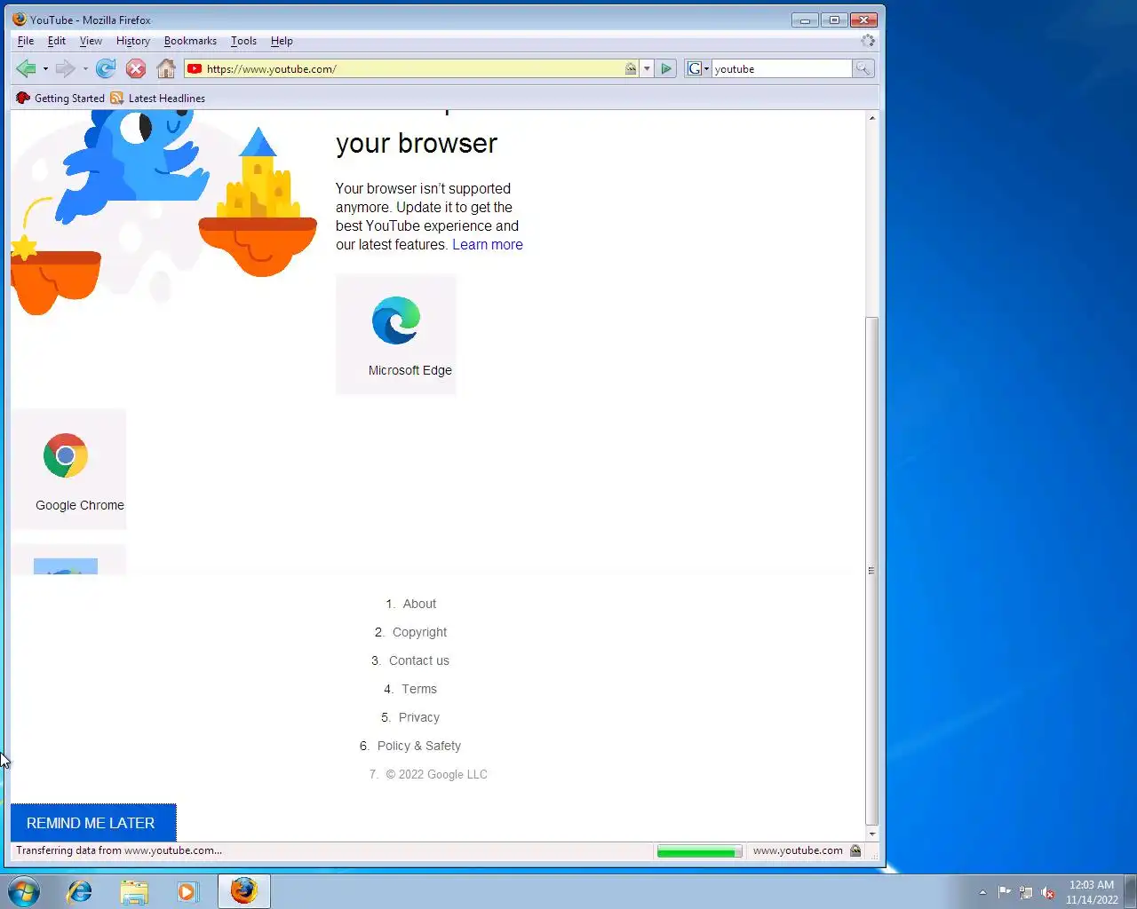
Task: Click the network tray icon
Action: coord(1026,892)
